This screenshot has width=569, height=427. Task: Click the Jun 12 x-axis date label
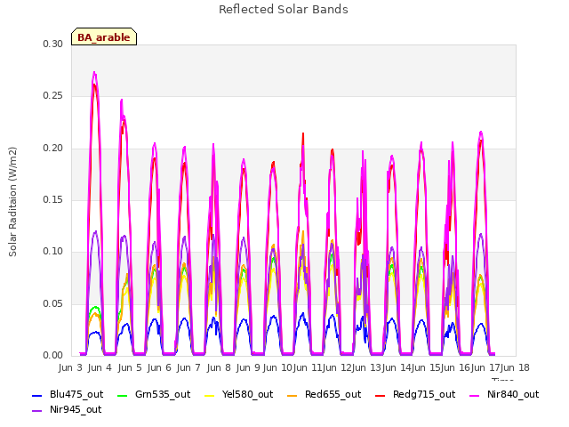click(x=336, y=367)
